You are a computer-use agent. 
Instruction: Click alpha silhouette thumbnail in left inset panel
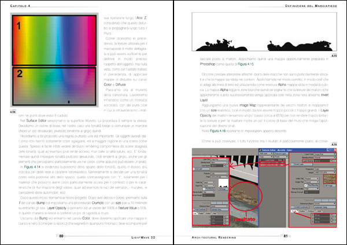(223, 183)
